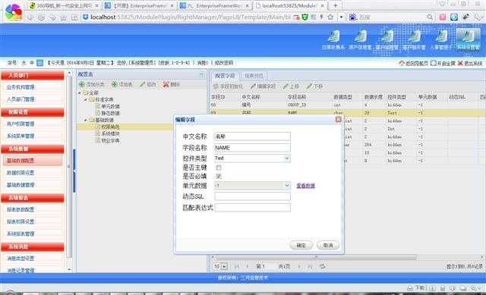486x295 pixels.
Task: Click the 动态SQL input field
Action: [x=252, y=196]
